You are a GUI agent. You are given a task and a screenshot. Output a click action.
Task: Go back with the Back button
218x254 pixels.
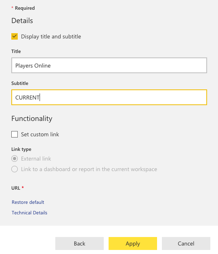click(x=80, y=243)
